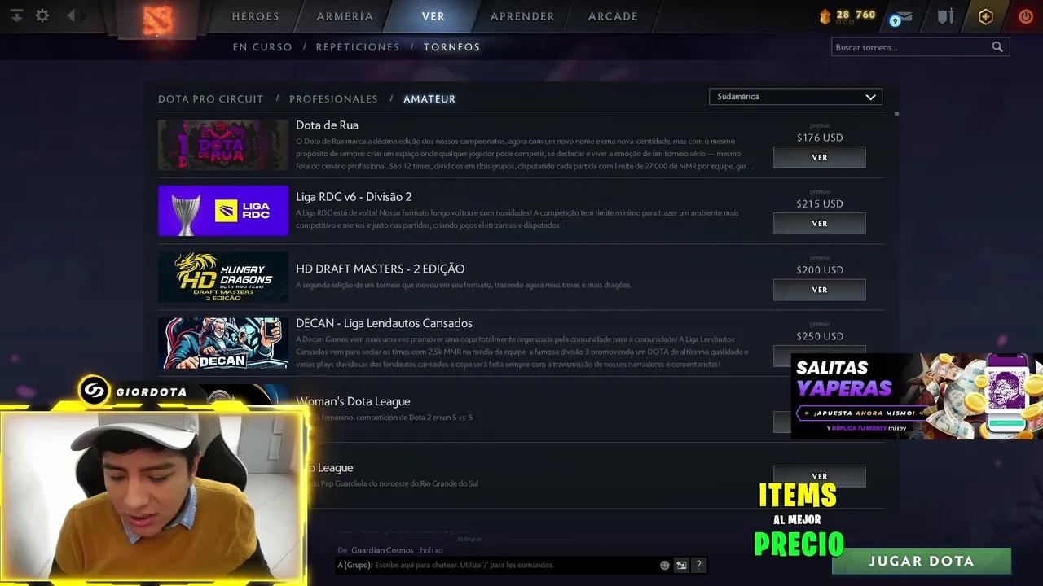Open the Dota Plus hexagon icon
The width and height of the screenshot is (1043, 586).
coord(985,16)
